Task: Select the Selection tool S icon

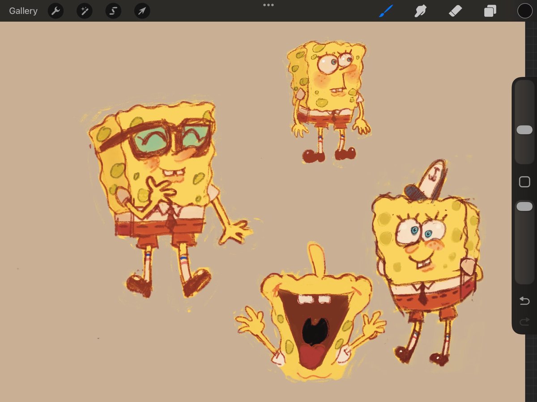Action: (113, 11)
